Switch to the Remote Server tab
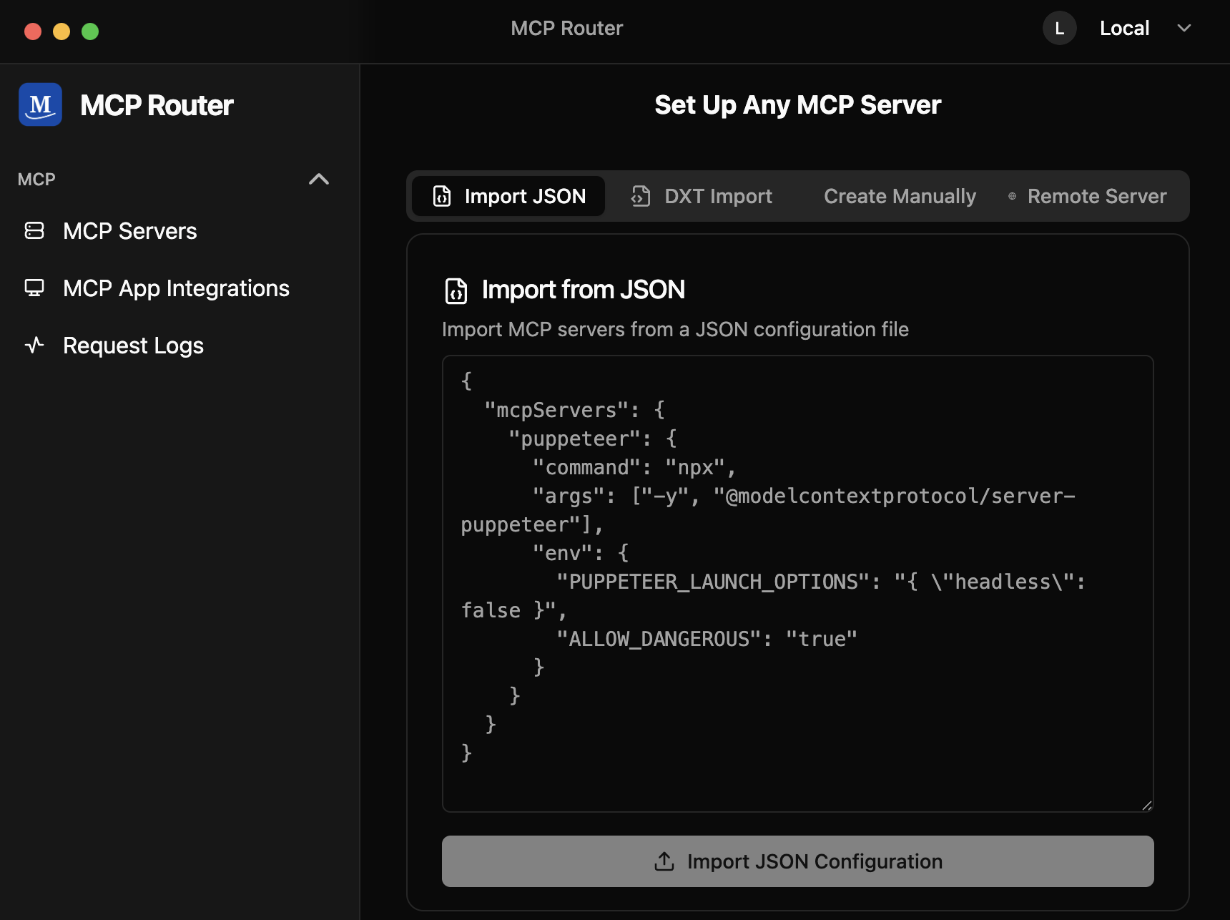 (x=1096, y=196)
